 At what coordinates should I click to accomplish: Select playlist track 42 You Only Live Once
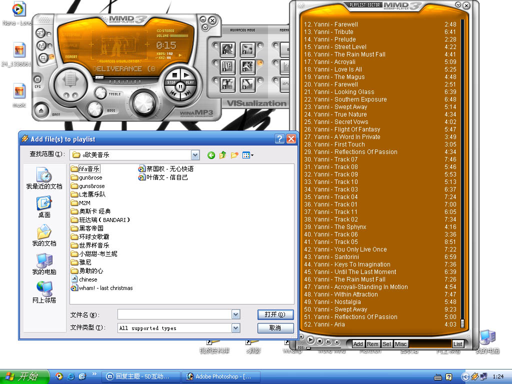coord(380,249)
